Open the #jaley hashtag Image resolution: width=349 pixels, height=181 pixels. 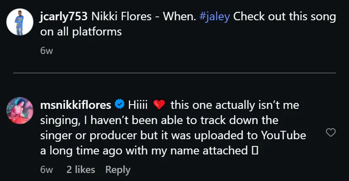coord(215,17)
